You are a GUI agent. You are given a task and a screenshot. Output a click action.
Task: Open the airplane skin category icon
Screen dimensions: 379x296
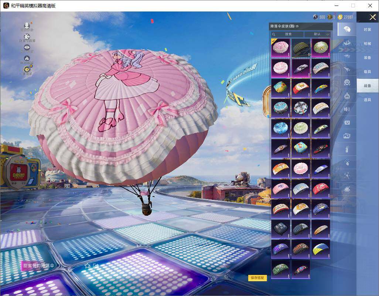[x=347, y=70]
